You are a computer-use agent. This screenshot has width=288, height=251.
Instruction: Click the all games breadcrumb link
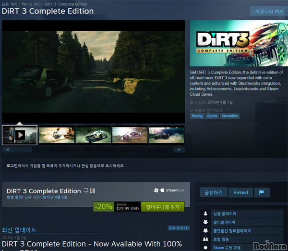click(10, 4)
